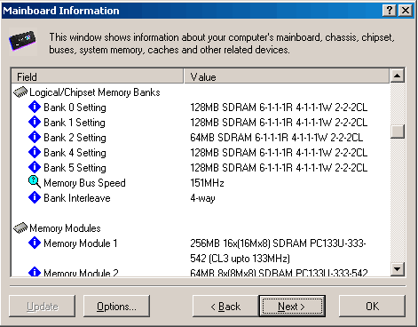The height and width of the screenshot is (327, 418).
Task: Sort by the Field column header
Action: pyautogui.click(x=98, y=76)
